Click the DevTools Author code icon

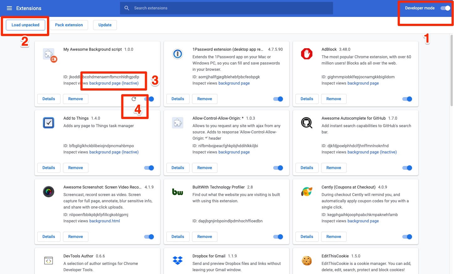(49, 261)
